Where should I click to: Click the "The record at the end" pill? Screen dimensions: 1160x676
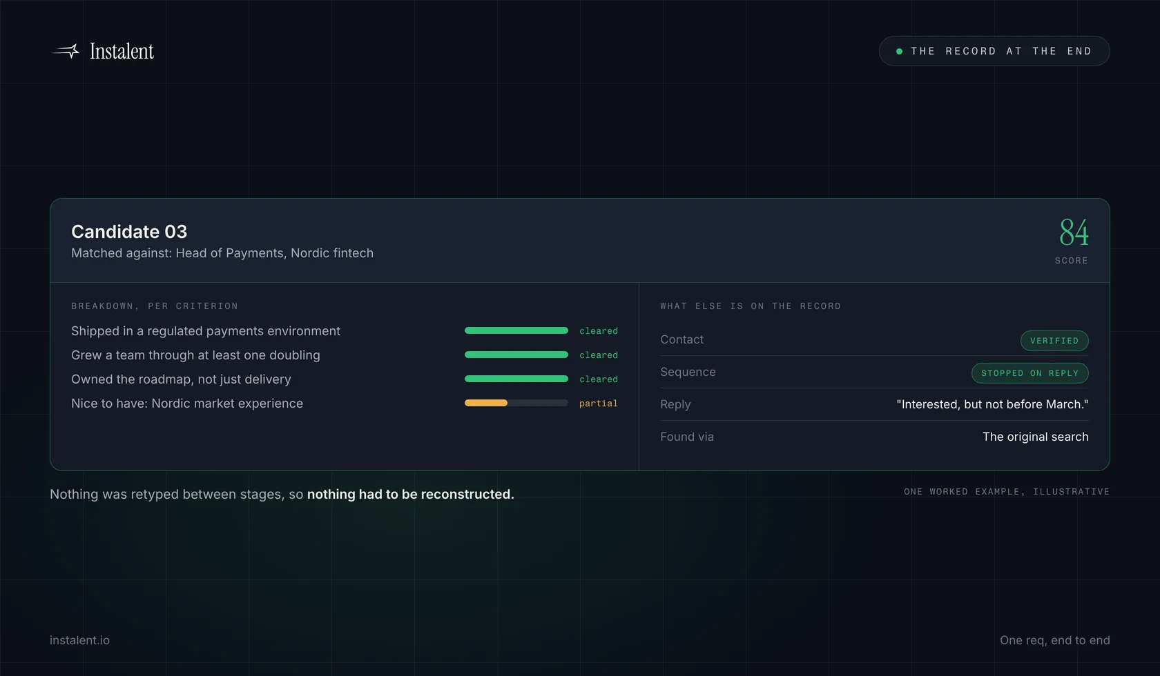pyautogui.click(x=994, y=51)
